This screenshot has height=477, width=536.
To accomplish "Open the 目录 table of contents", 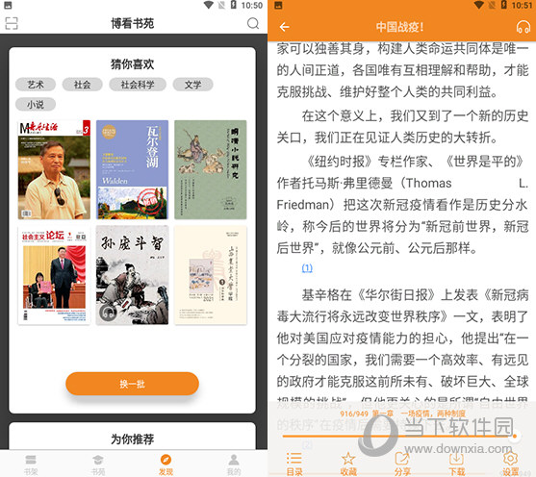I will click(294, 464).
